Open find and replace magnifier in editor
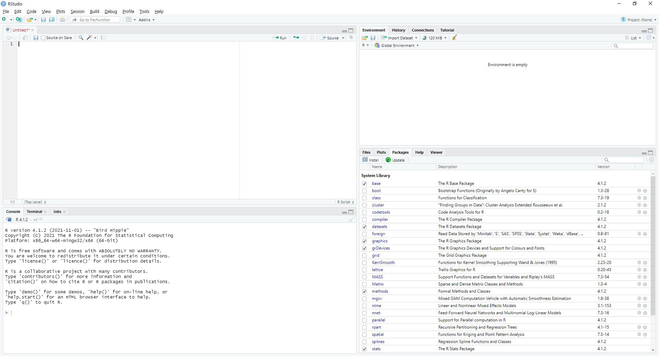 [x=81, y=38]
